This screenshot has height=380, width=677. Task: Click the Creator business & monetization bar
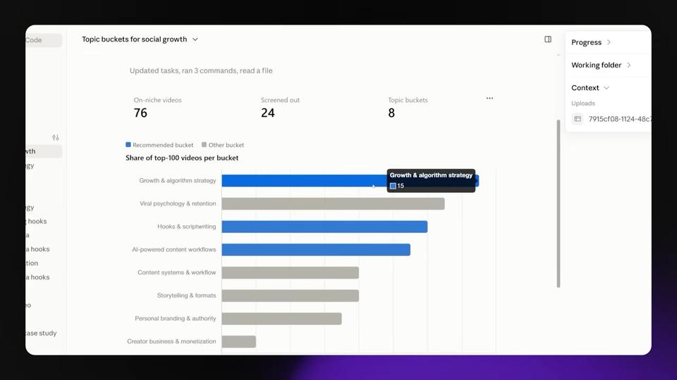239,342
